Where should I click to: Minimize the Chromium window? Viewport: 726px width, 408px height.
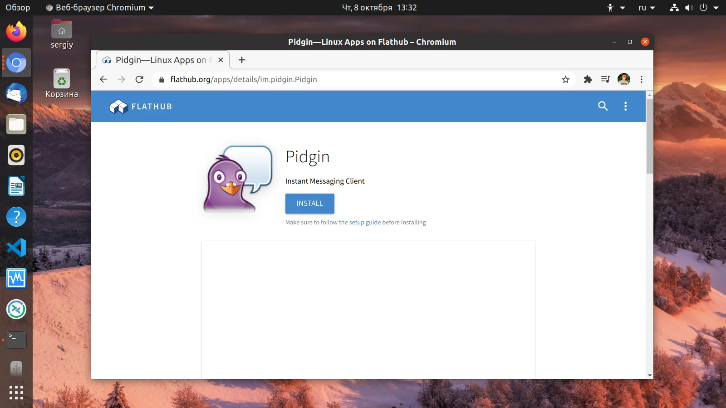(614, 42)
